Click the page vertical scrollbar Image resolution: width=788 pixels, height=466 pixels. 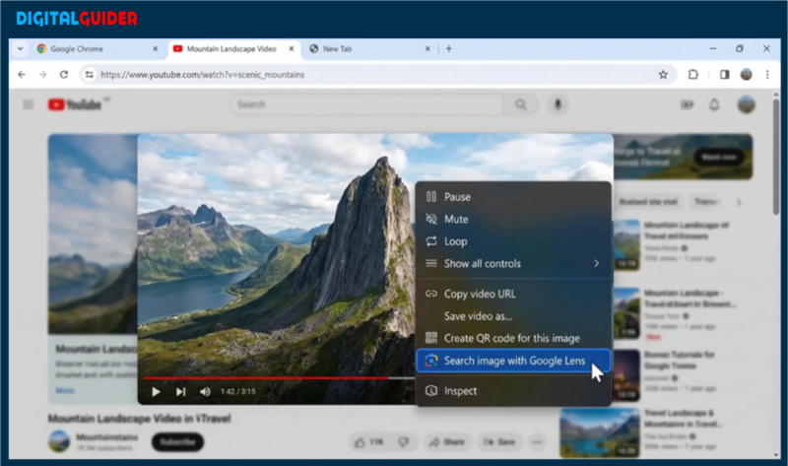(776, 157)
